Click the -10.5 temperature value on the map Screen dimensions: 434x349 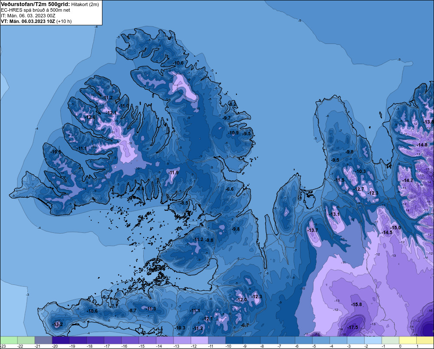point(56,152)
